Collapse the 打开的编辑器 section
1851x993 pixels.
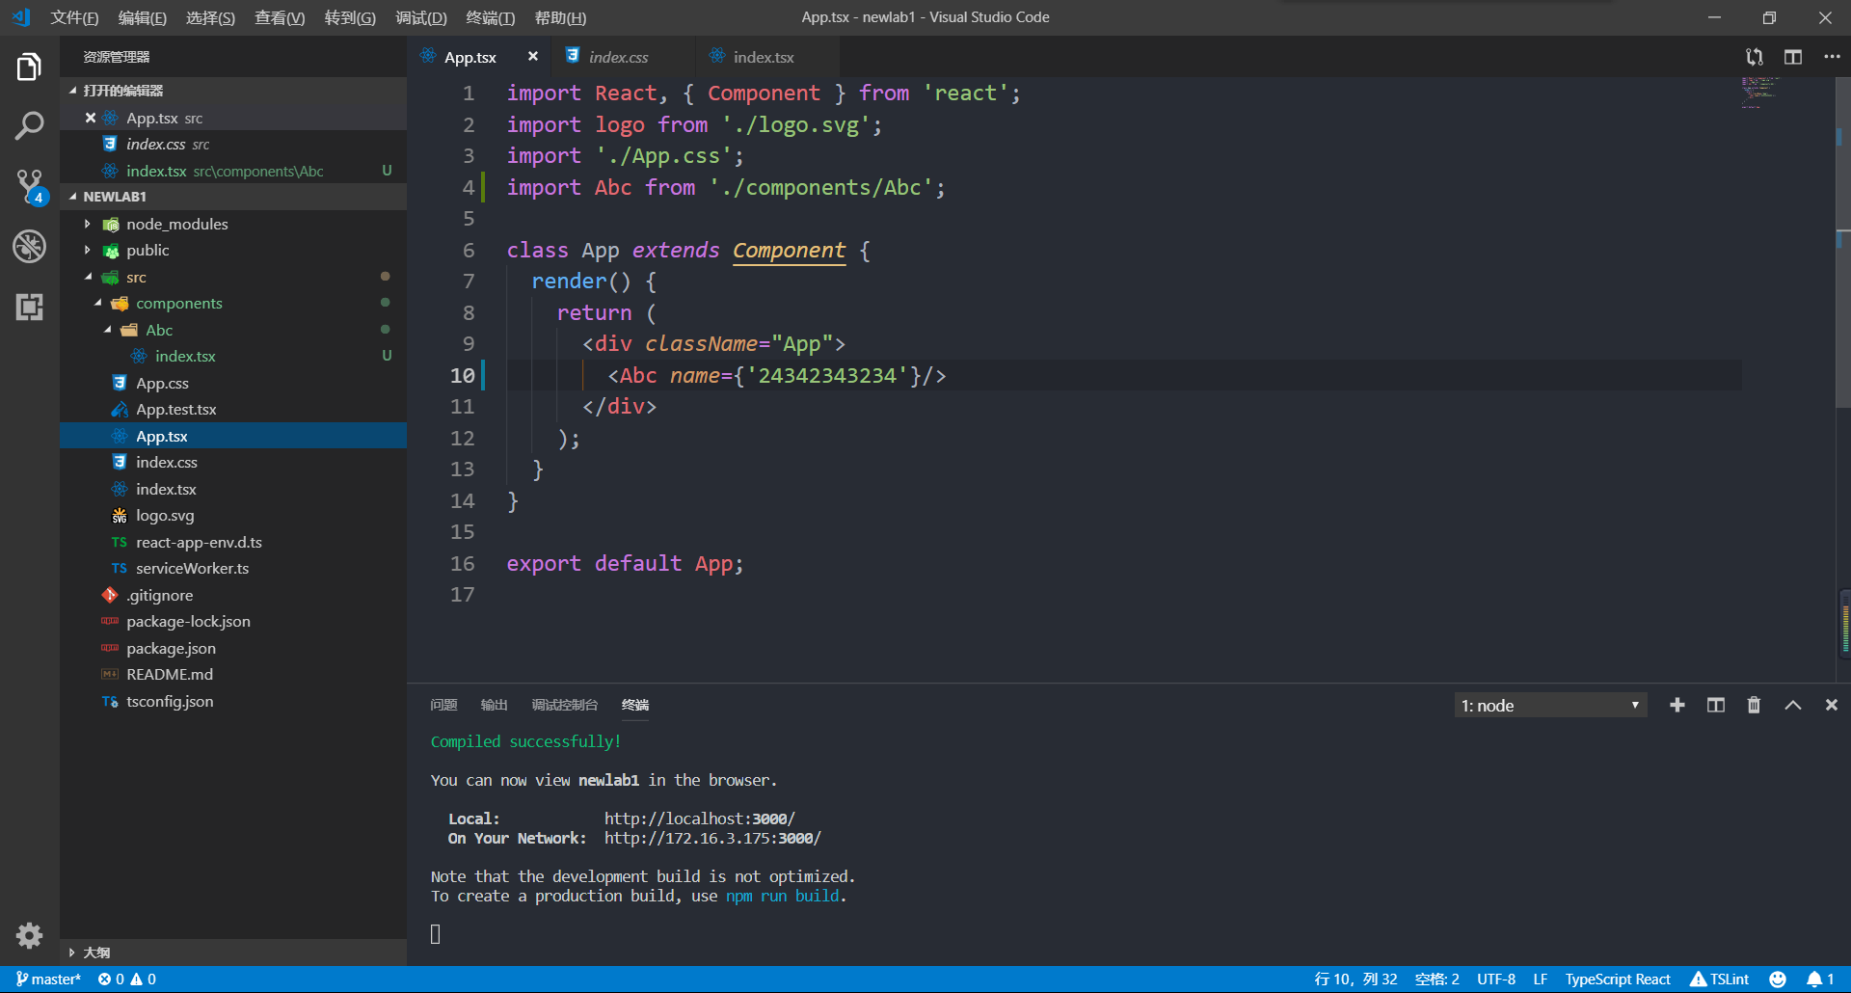[x=232, y=91]
